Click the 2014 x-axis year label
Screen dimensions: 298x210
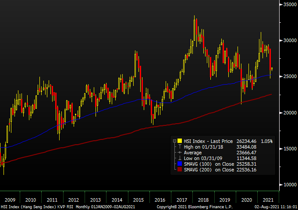click(x=117, y=200)
